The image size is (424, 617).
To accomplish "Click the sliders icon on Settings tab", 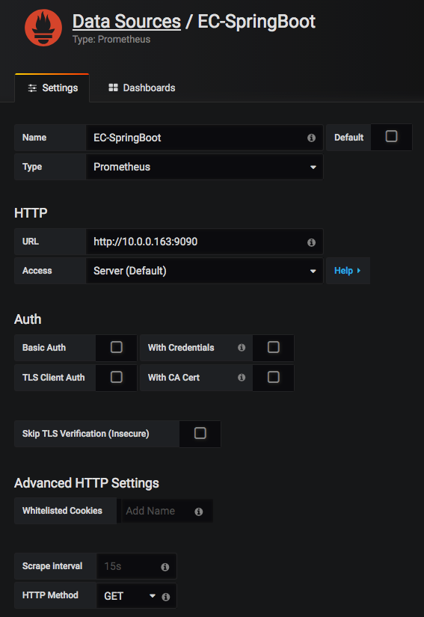I will [32, 88].
